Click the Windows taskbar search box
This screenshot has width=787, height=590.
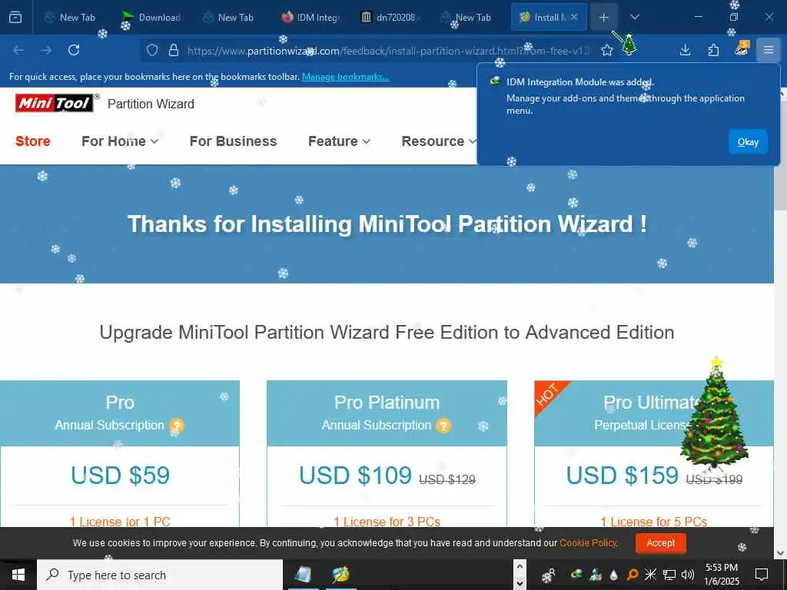pyautogui.click(x=160, y=575)
